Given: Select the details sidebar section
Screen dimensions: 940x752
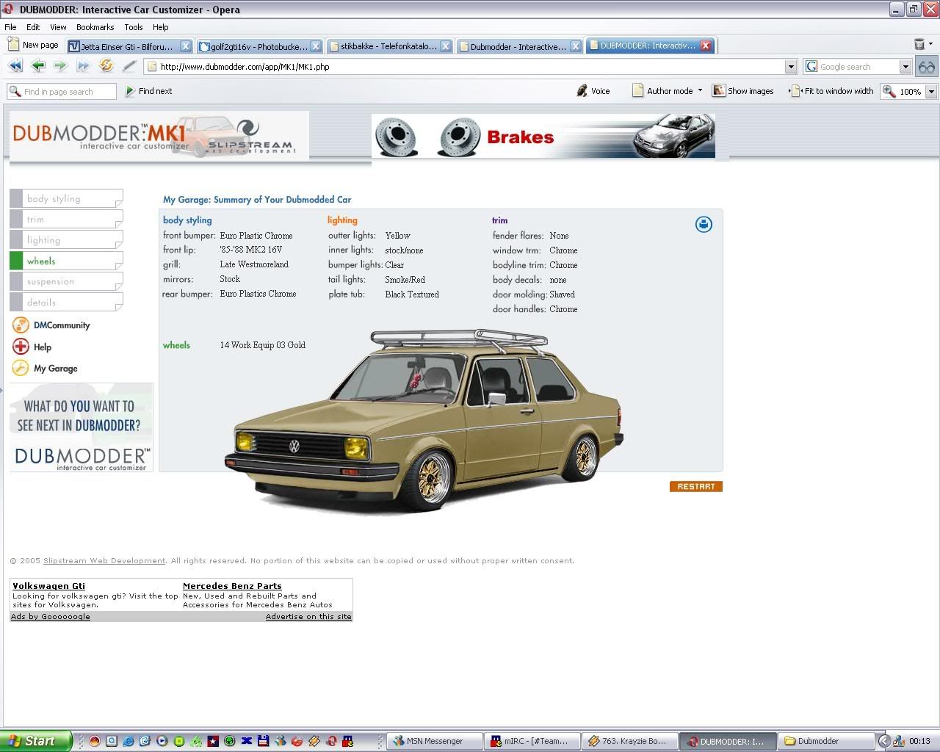Looking at the screenshot, I should coord(66,302).
